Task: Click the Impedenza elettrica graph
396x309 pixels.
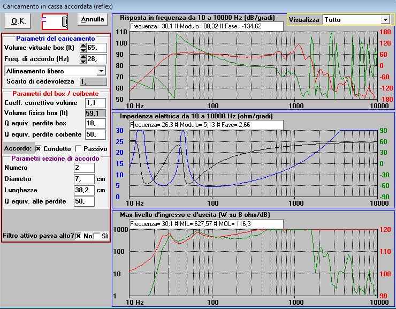Action: 253,163
